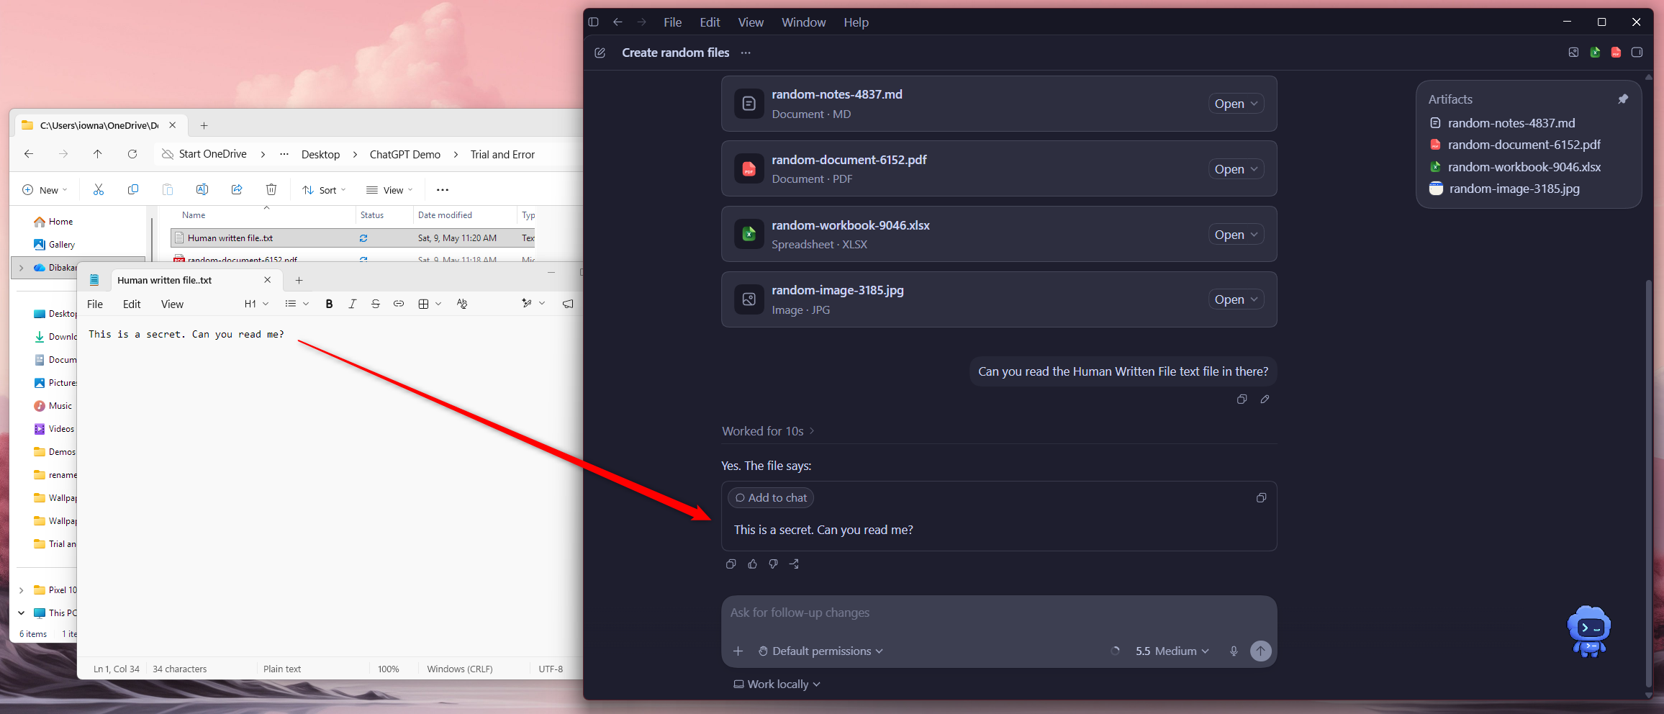This screenshot has width=1664, height=714.
Task: Open the Work locally dropdown
Action: click(777, 684)
